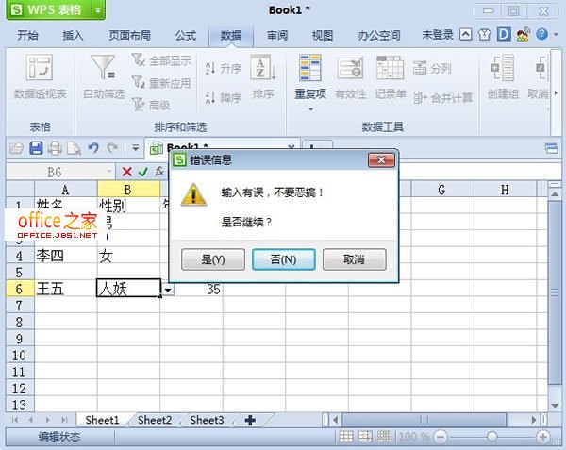Select Normal view icon in status bar
Screen dimensions: 566x450
[346, 437]
